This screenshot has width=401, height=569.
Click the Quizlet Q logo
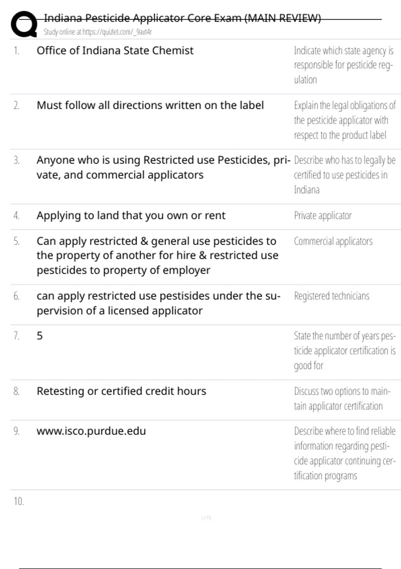pyautogui.click(x=24, y=24)
